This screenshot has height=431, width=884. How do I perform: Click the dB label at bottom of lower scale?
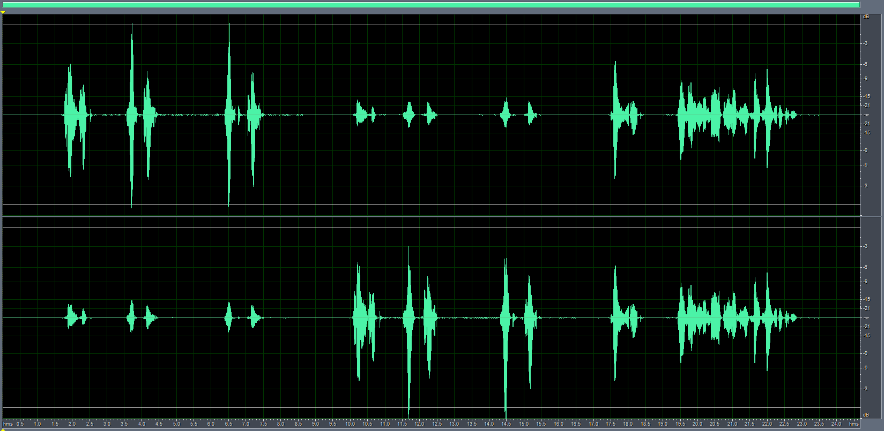pyautogui.click(x=866, y=415)
